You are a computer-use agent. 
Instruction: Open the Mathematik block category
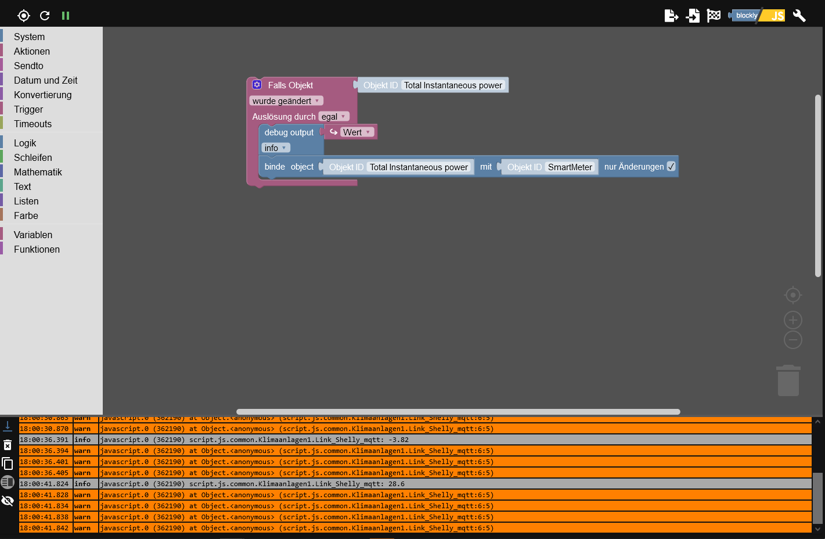(x=51, y=172)
